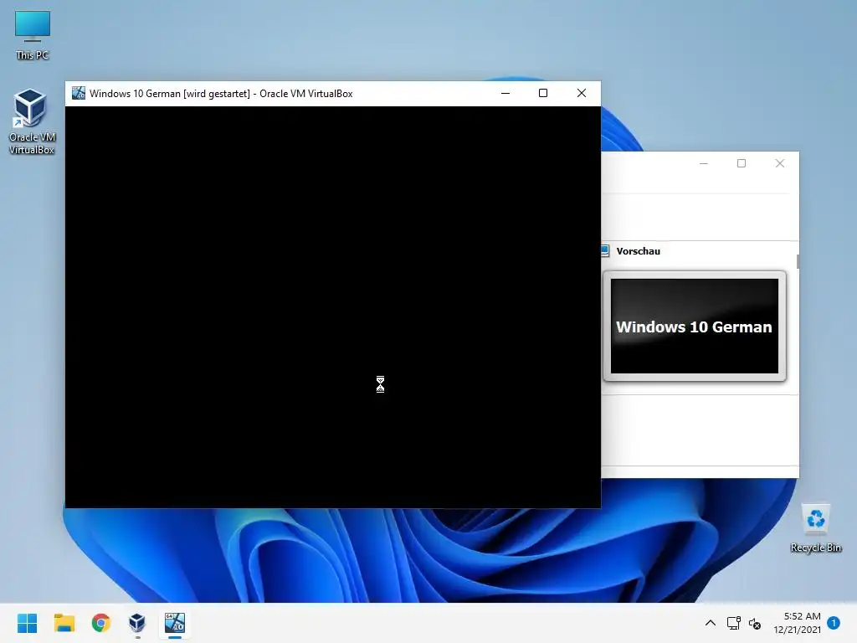Click the VirtualBox icon in VM window title bar

pyautogui.click(x=79, y=93)
